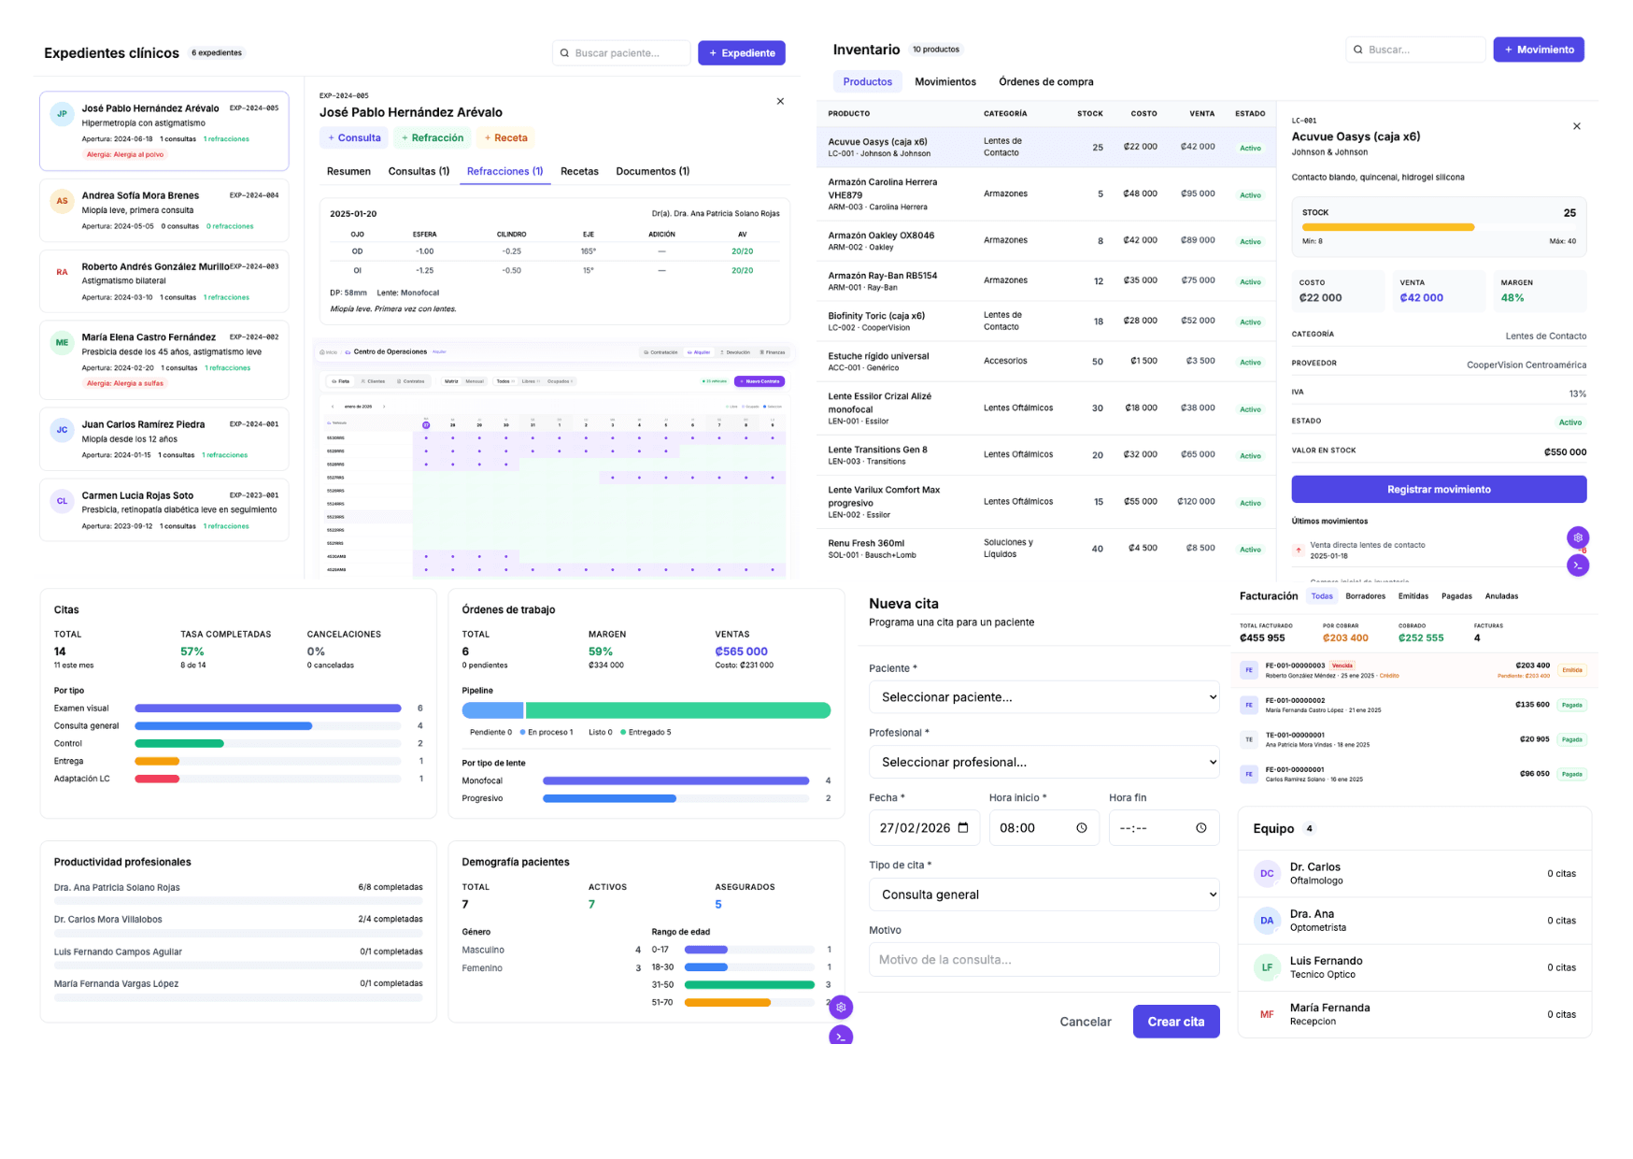Switch to the Movimientos tab in Inventario
Viewport: 1633px width, 1159px height.
pos(944,82)
